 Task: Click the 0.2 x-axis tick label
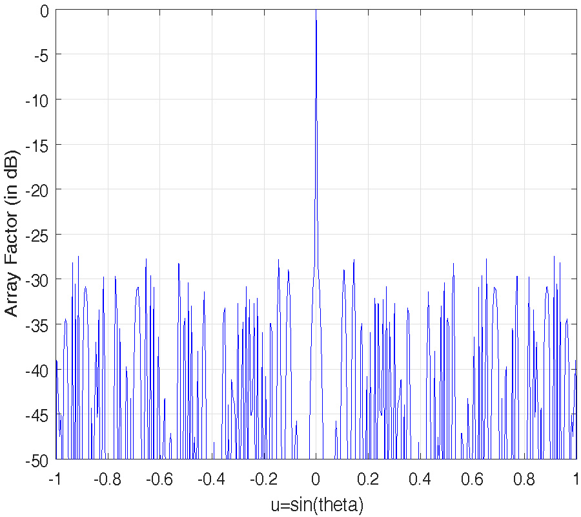click(368, 480)
